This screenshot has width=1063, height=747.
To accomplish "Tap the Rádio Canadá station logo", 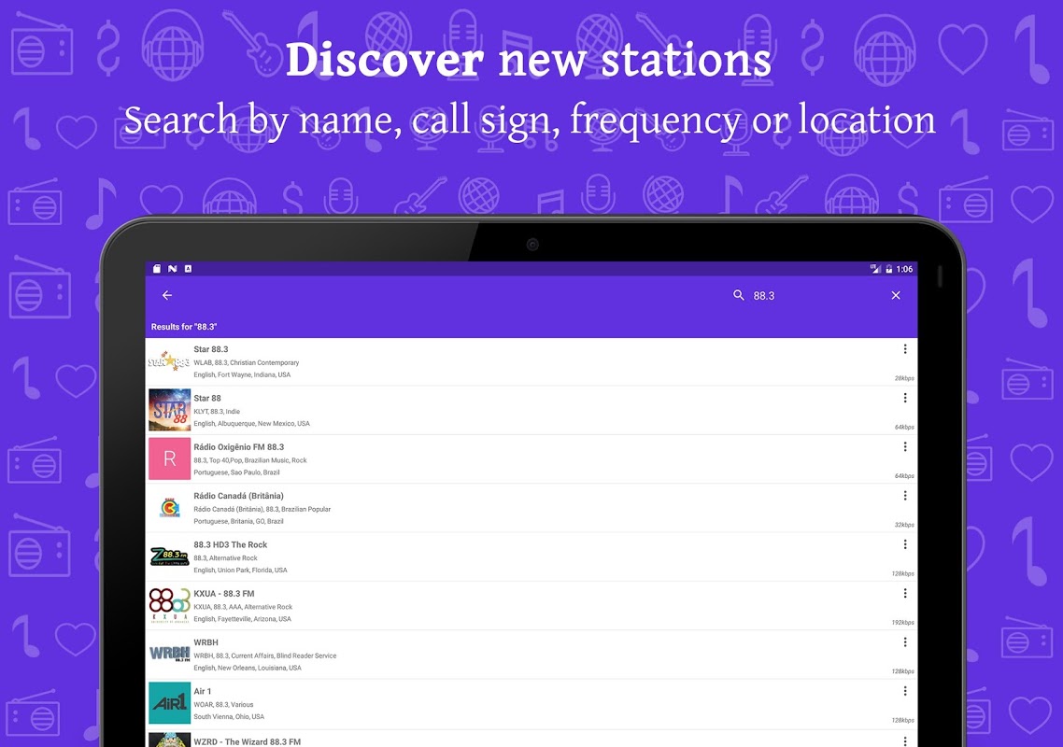I will coord(169,508).
